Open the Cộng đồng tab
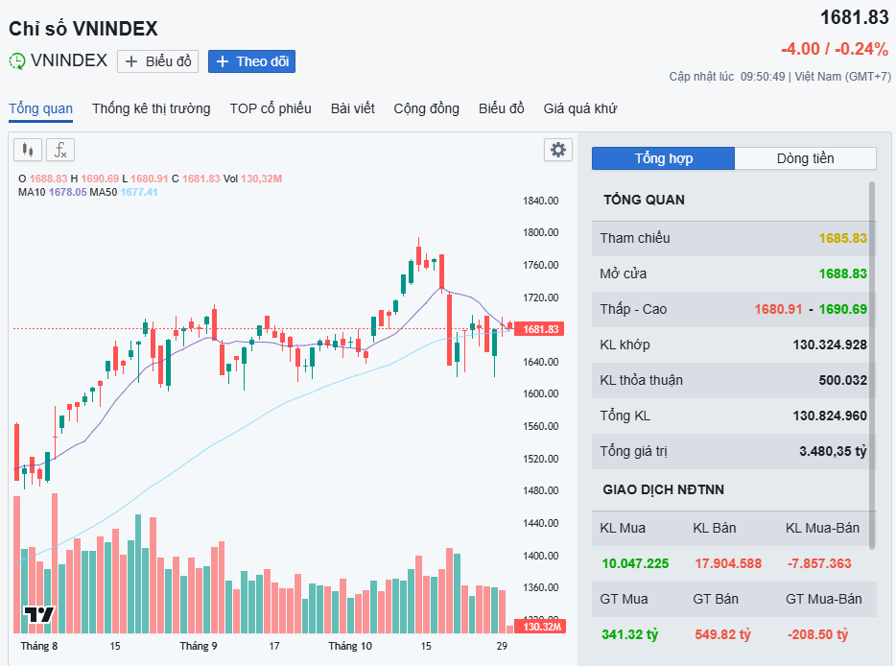Image resolution: width=896 pixels, height=666 pixels. (x=426, y=108)
